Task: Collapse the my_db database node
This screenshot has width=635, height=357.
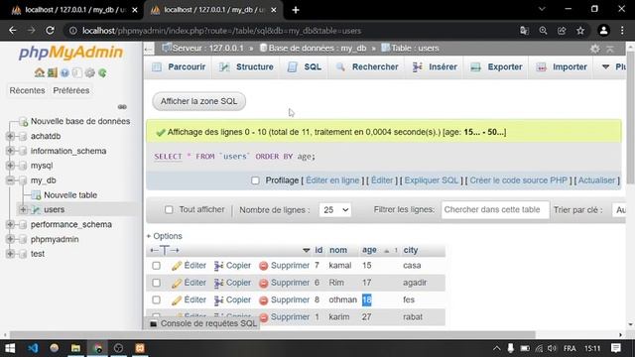Action: point(10,180)
